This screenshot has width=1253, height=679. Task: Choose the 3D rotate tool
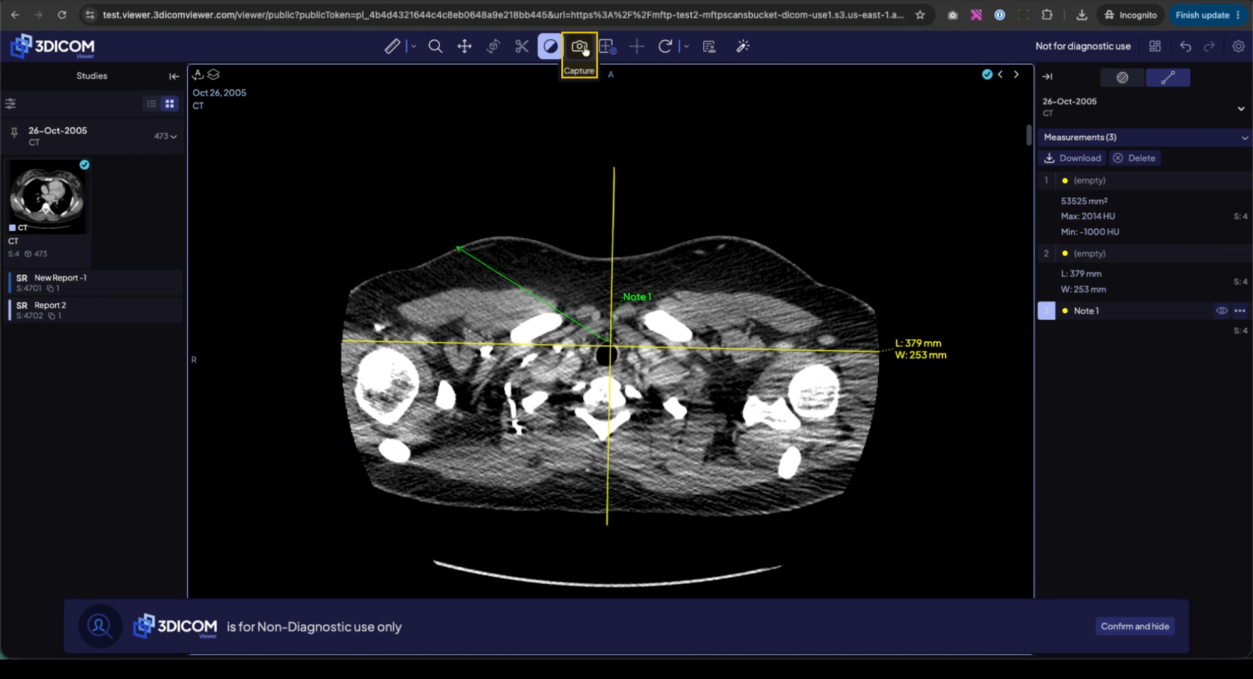pyautogui.click(x=493, y=46)
